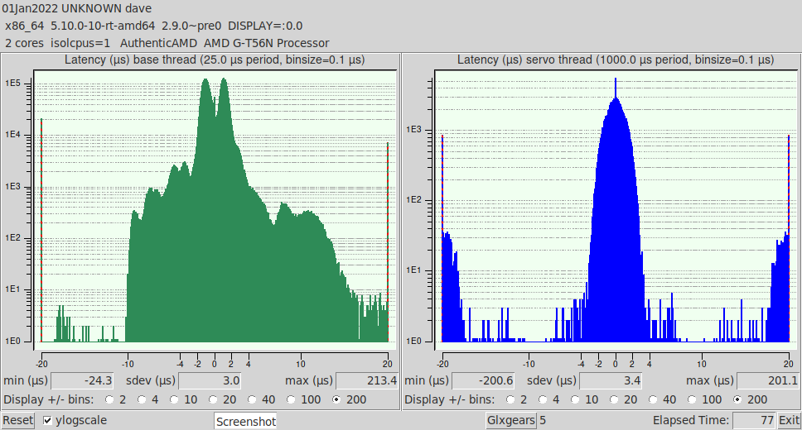
Task: Click base thread sdev field showing 3.0
Action: 210,380
